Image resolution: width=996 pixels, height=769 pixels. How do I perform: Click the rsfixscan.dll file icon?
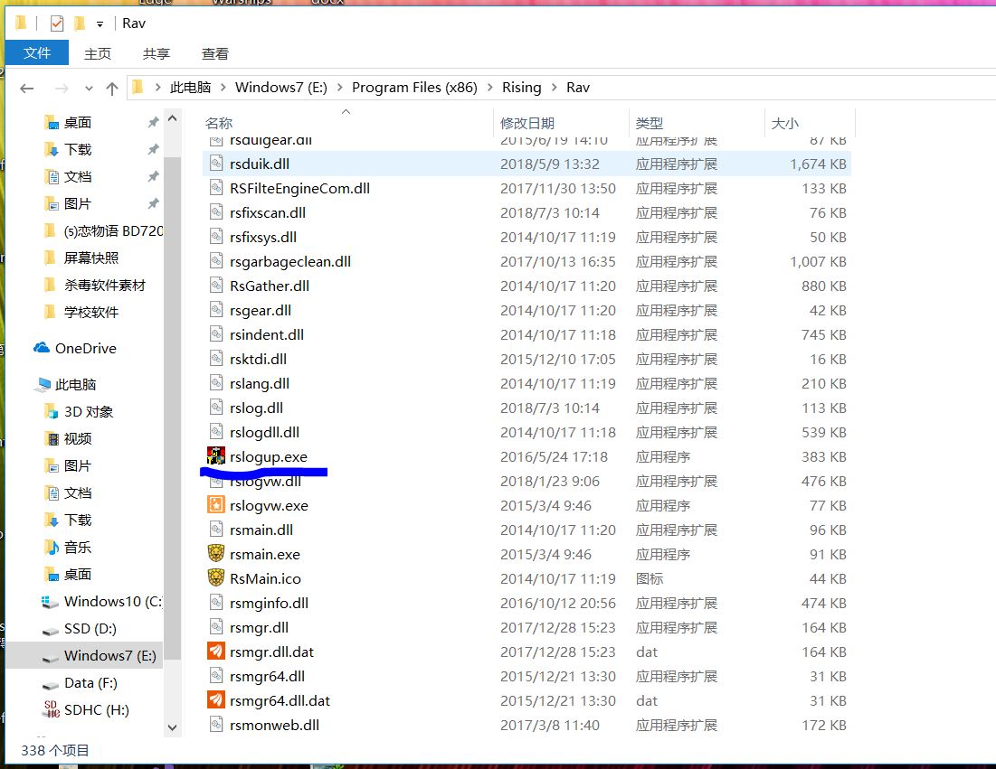pos(216,212)
